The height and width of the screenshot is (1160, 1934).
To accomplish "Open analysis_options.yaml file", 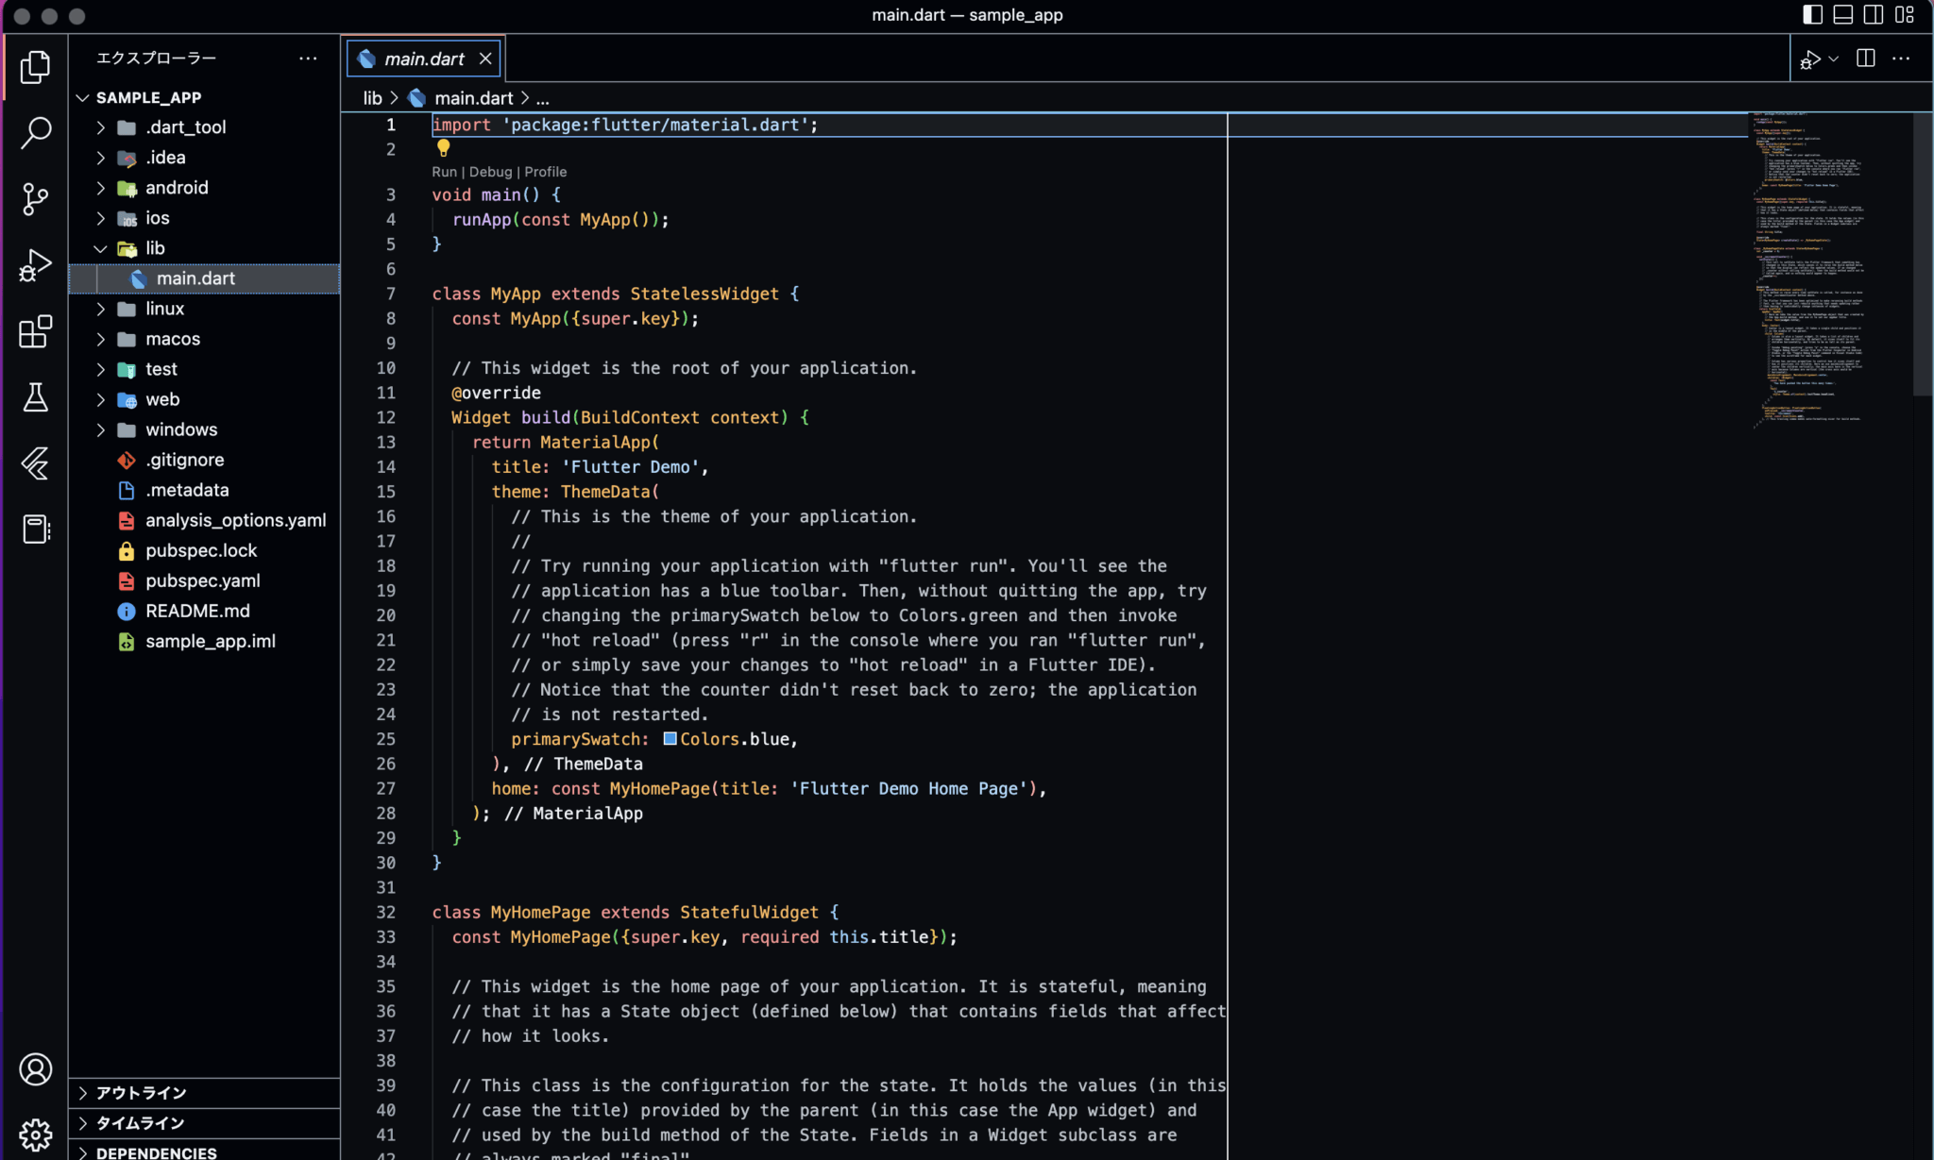I will point(204,520).
